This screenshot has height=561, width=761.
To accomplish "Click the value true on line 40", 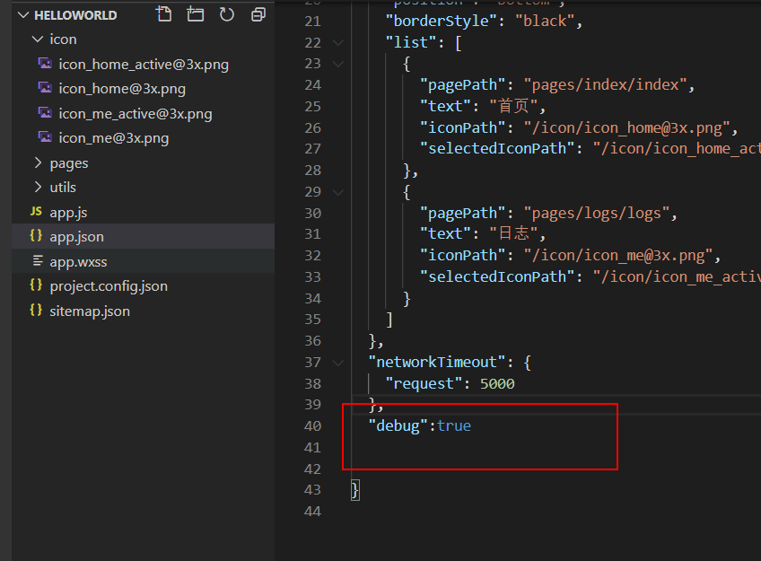I will [454, 426].
